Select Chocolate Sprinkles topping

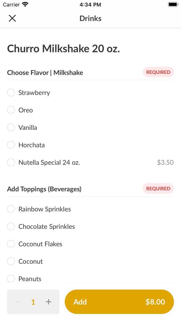click(11, 227)
